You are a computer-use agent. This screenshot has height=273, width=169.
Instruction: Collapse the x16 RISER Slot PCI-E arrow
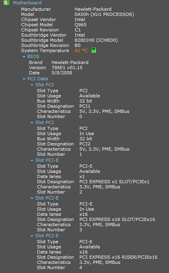pyautogui.click(x=32, y=236)
